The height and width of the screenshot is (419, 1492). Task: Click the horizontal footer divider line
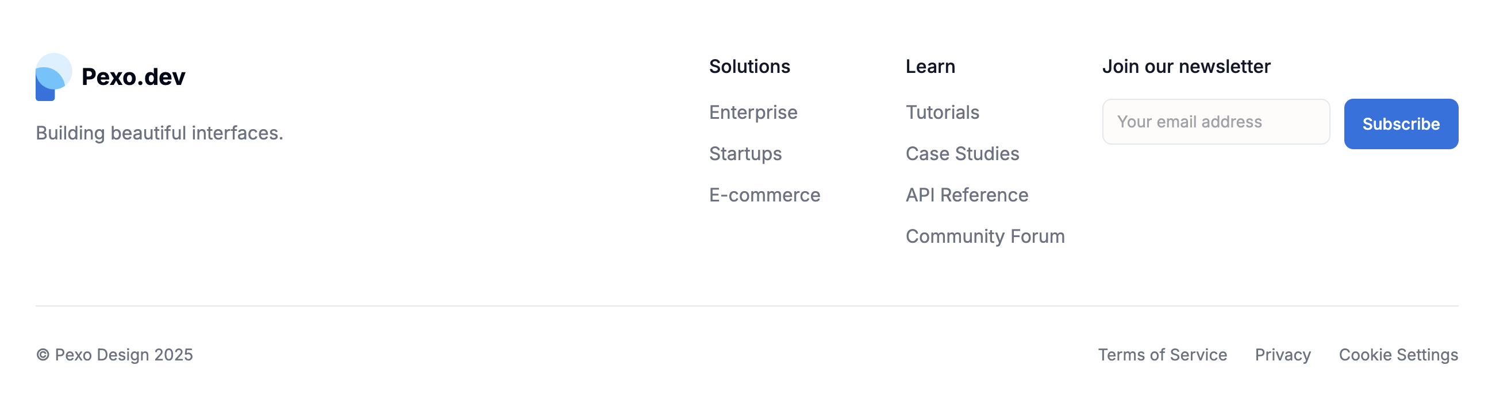tap(746, 305)
